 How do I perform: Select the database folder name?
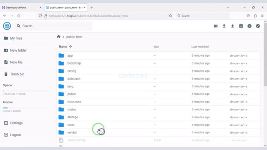coord(74,79)
